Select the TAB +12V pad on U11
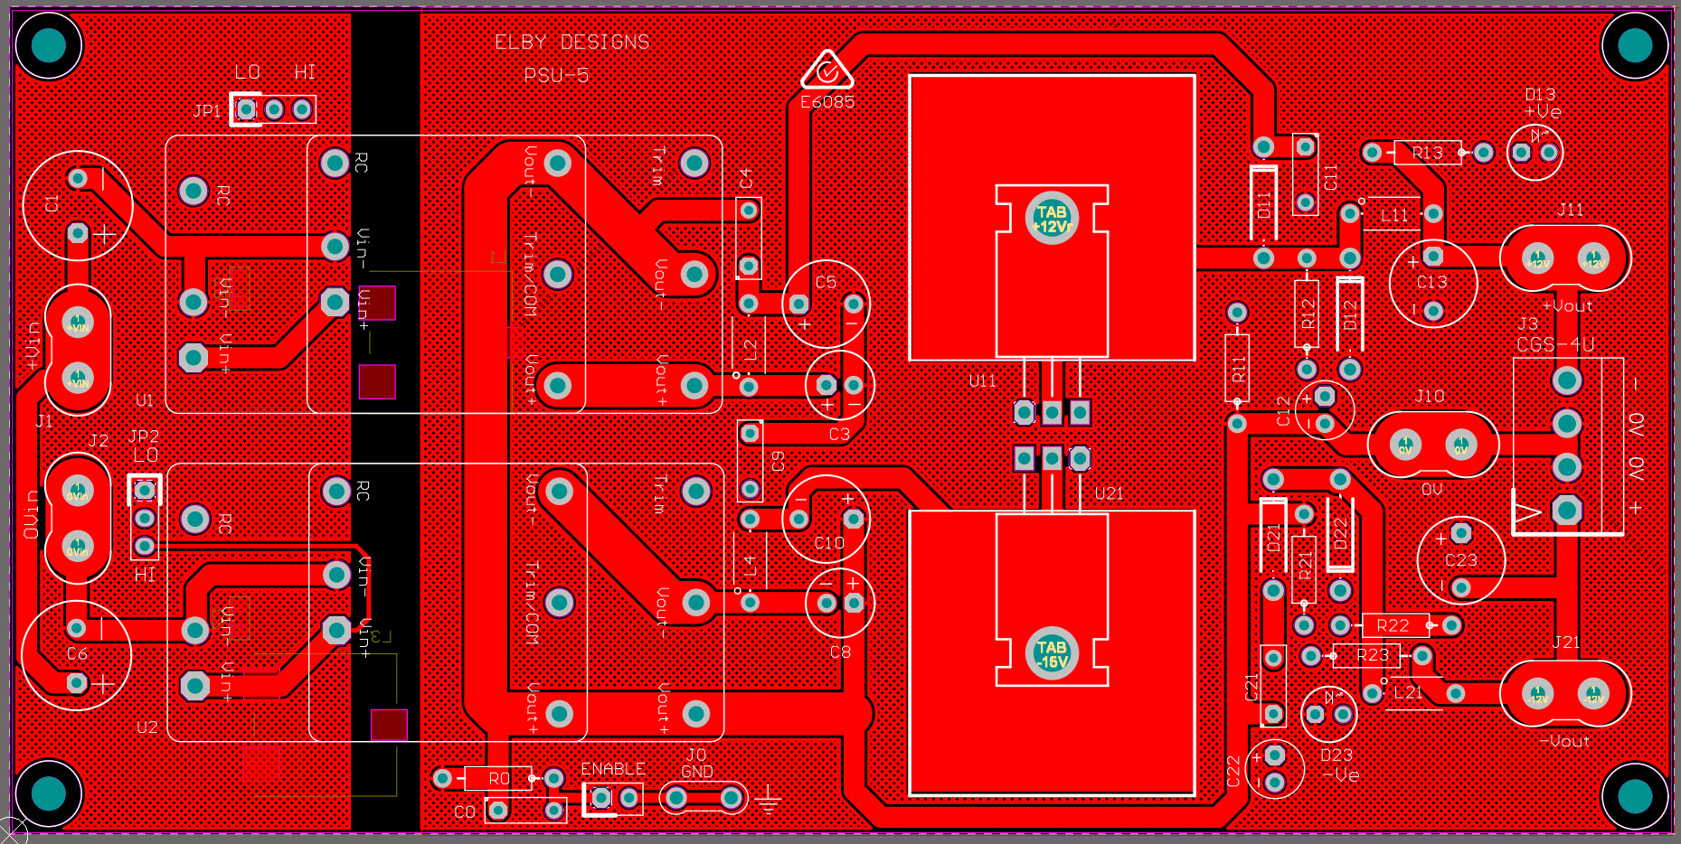Screen dimensions: 1681x844 1052,219
